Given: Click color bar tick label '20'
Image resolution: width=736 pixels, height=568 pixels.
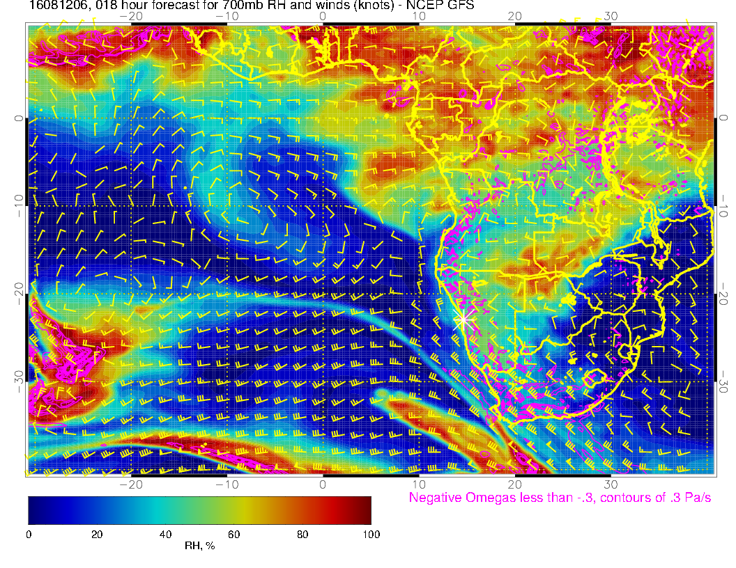Looking at the screenshot, I should click(97, 535).
